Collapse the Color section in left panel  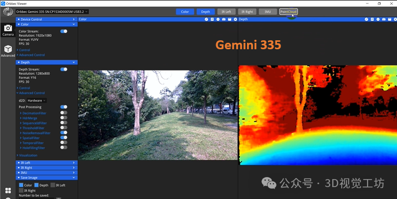tap(47, 24)
